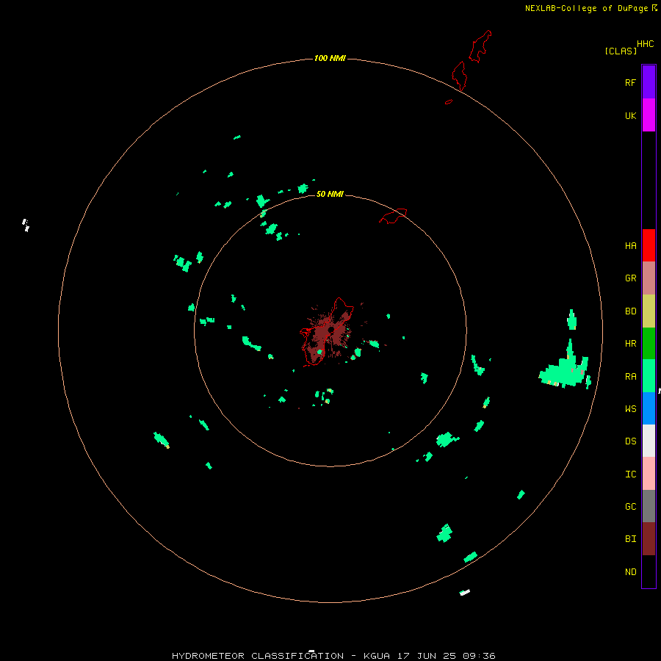Click the HYDROMETEOR CLASSIFICATION title text
The width and height of the screenshot is (661, 661).
(x=258, y=656)
